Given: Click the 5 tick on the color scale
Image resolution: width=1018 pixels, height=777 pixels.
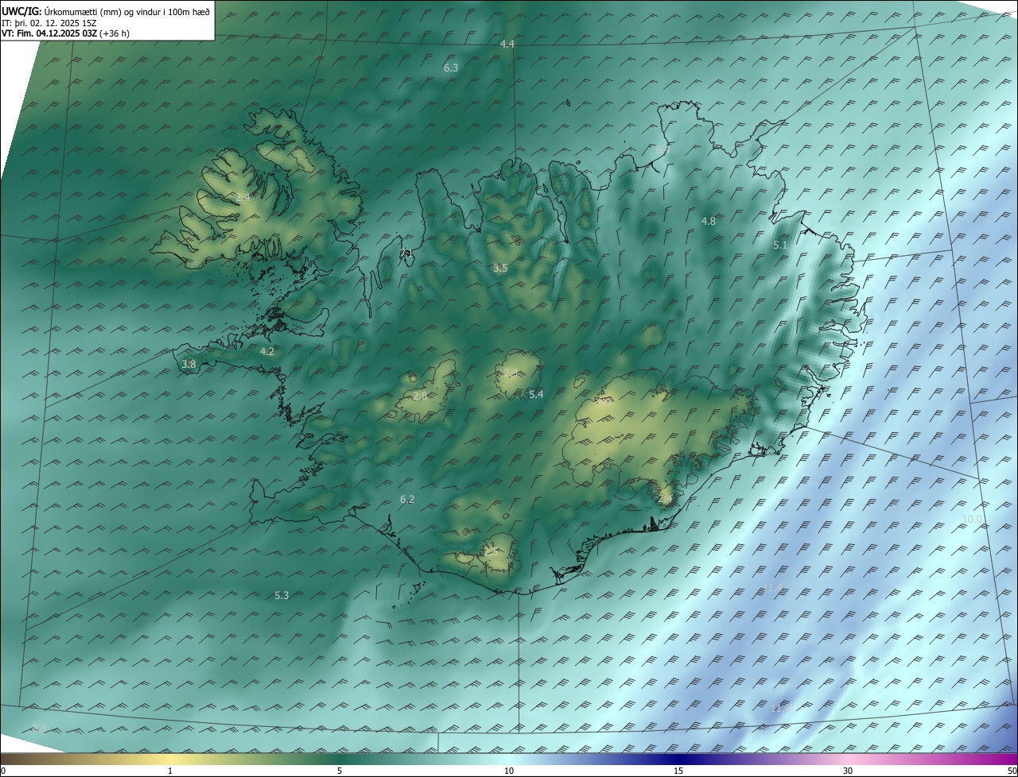Looking at the screenshot, I should [340, 771].
